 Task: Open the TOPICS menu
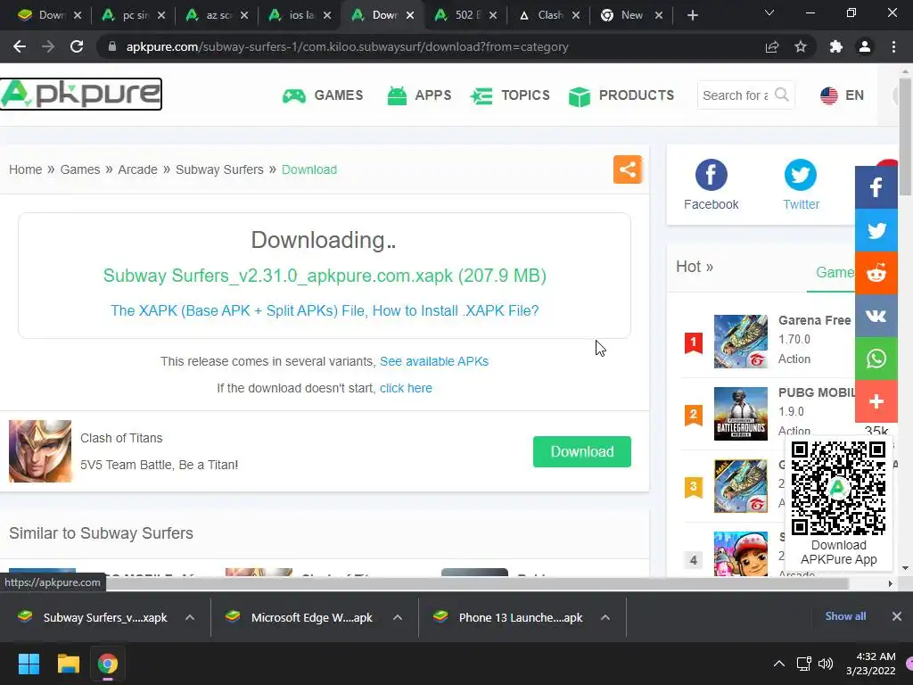pos(510,95)
